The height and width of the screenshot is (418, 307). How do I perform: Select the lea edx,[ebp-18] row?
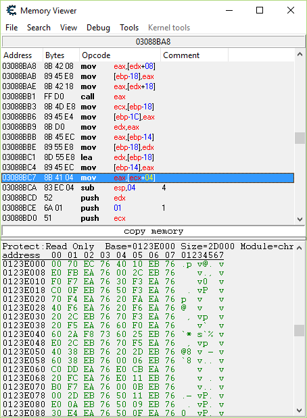tap(148, 157)
